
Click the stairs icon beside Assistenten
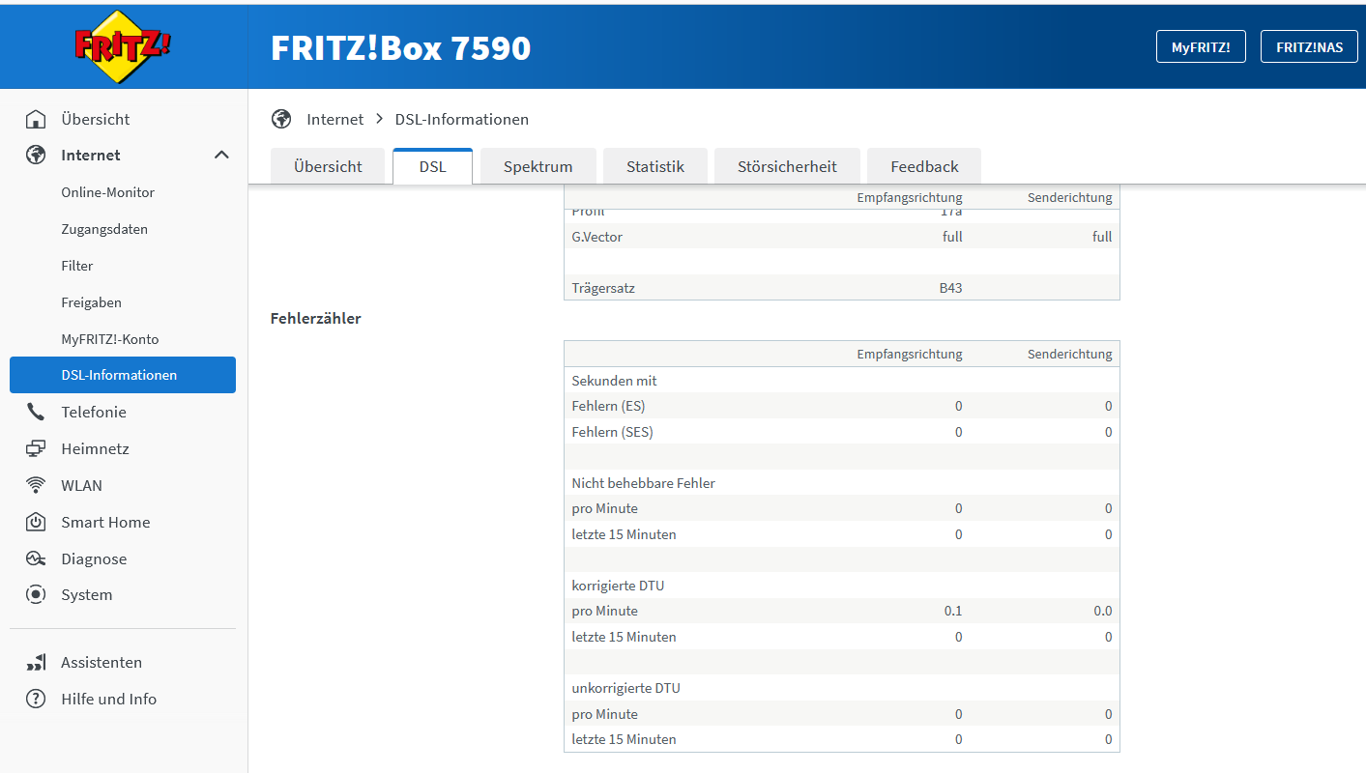click(x=36, y=662)
